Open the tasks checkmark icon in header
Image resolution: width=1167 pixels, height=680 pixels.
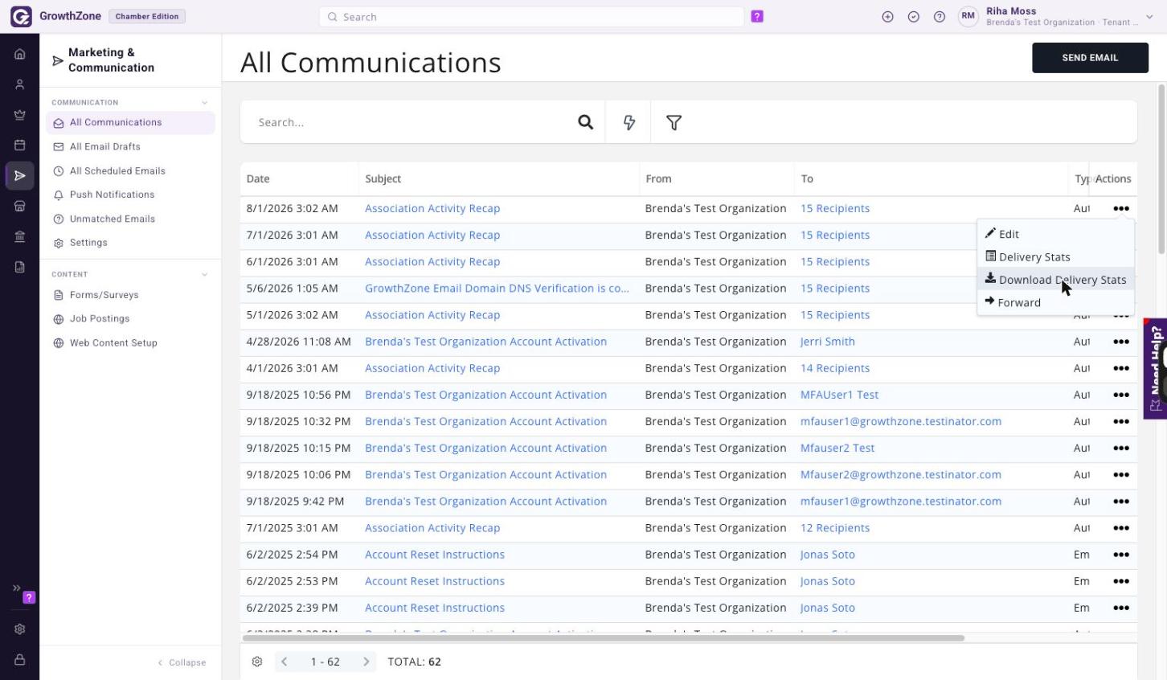point(913,16)
